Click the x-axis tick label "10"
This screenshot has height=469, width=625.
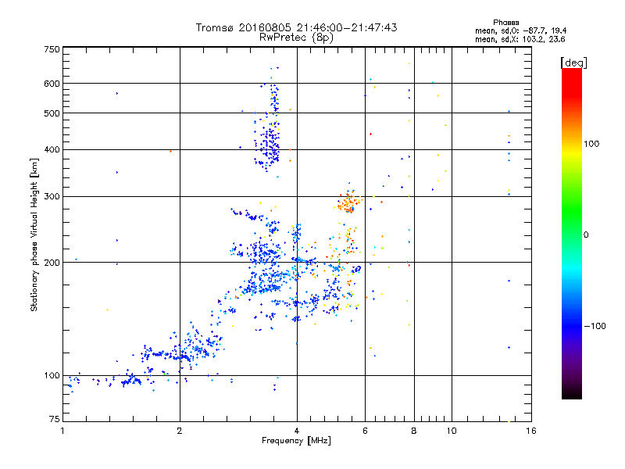click(x=452, y=431)
